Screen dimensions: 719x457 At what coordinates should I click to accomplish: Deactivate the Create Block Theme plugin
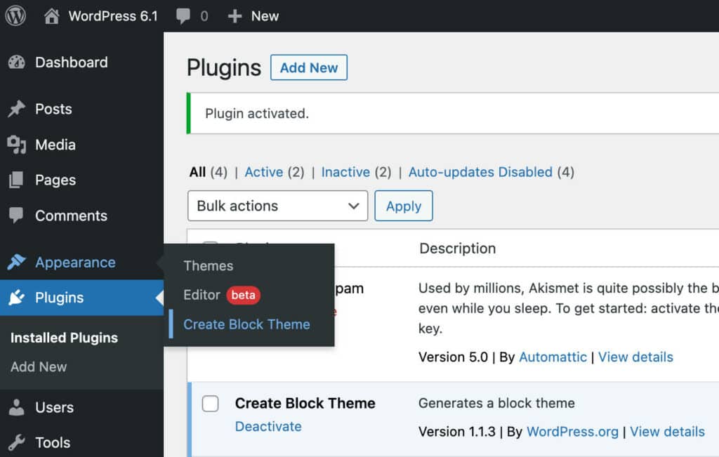click(268, 426)
